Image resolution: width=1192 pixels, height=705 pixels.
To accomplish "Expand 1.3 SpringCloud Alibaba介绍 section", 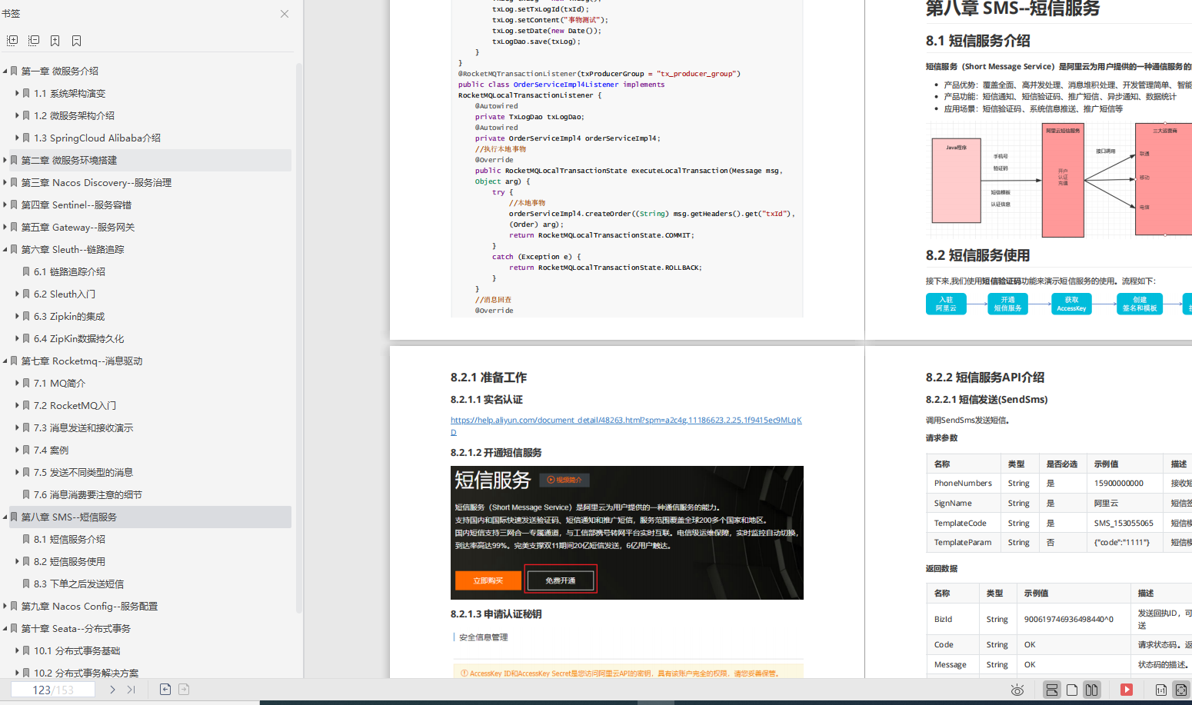I will [17, 138].
